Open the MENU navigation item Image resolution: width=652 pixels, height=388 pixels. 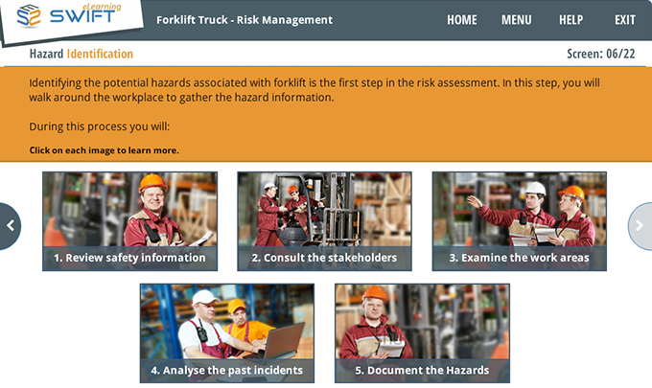[517, 20]
